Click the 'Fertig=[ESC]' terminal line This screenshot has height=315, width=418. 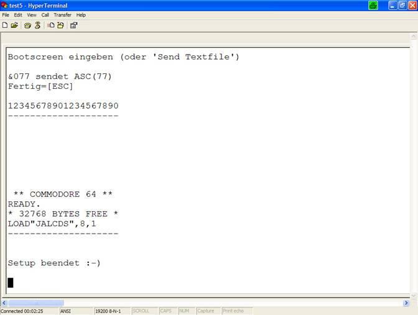[40, 86]
